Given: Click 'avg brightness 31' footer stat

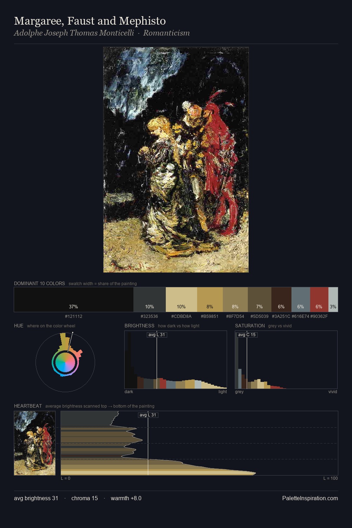Looking at the screenshot, I should coord(36,498).
